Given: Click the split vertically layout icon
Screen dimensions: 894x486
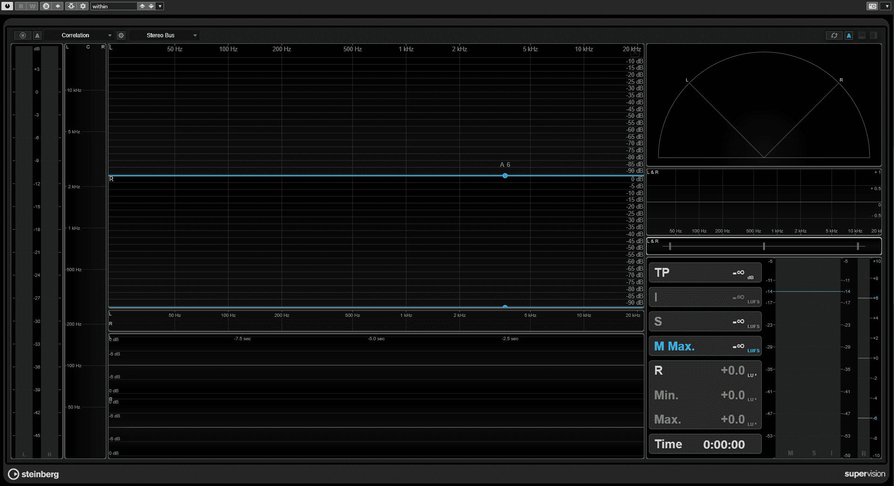Looking at the screenshot, I should (874, 35).
